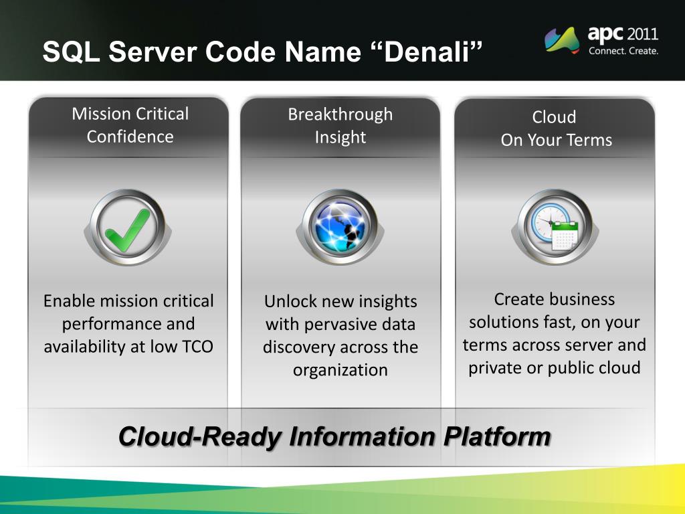Select the "Cloud On Your Terms" heading
This screenshot has height=514, width=685.
[556, 128]
